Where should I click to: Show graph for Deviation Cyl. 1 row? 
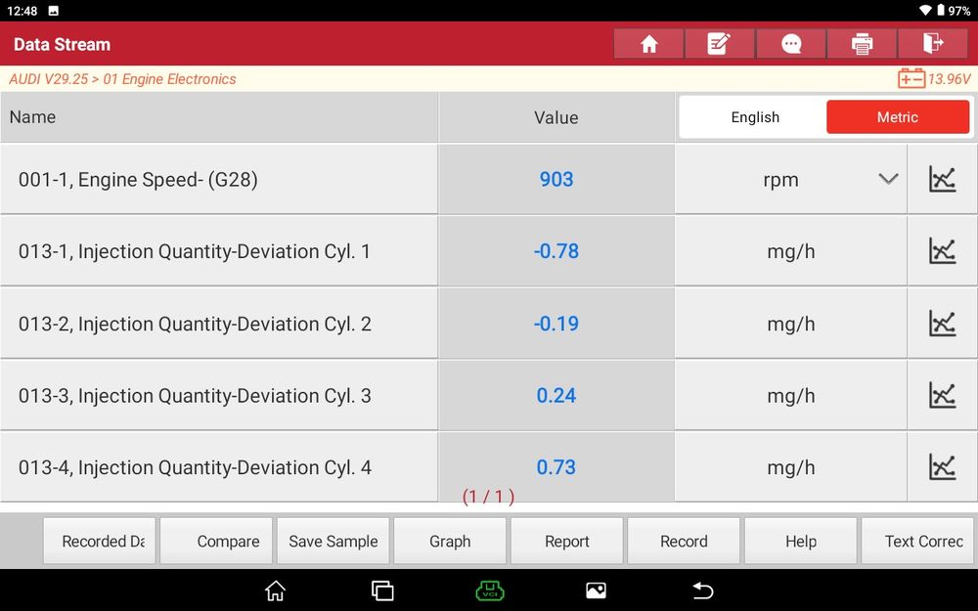942,251
